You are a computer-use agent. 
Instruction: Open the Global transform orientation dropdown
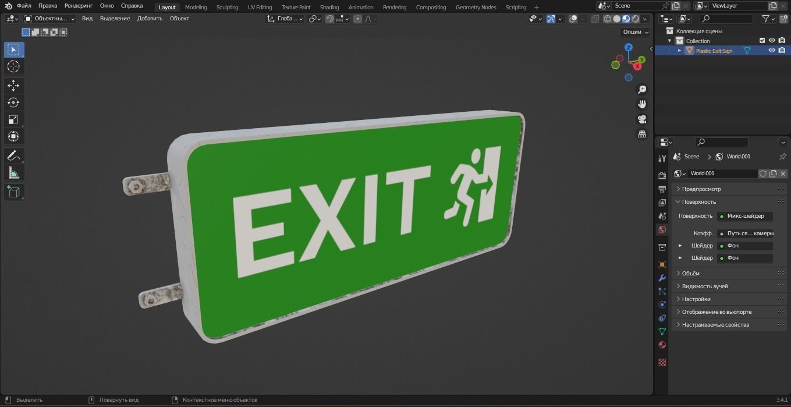tap(285, 19)
